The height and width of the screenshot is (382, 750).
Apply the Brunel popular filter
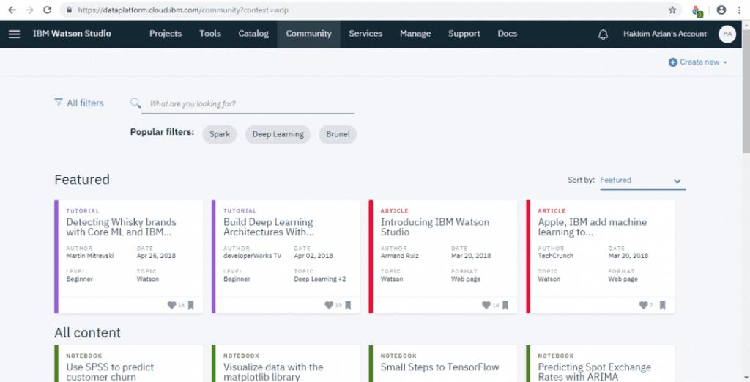(338, 134)
